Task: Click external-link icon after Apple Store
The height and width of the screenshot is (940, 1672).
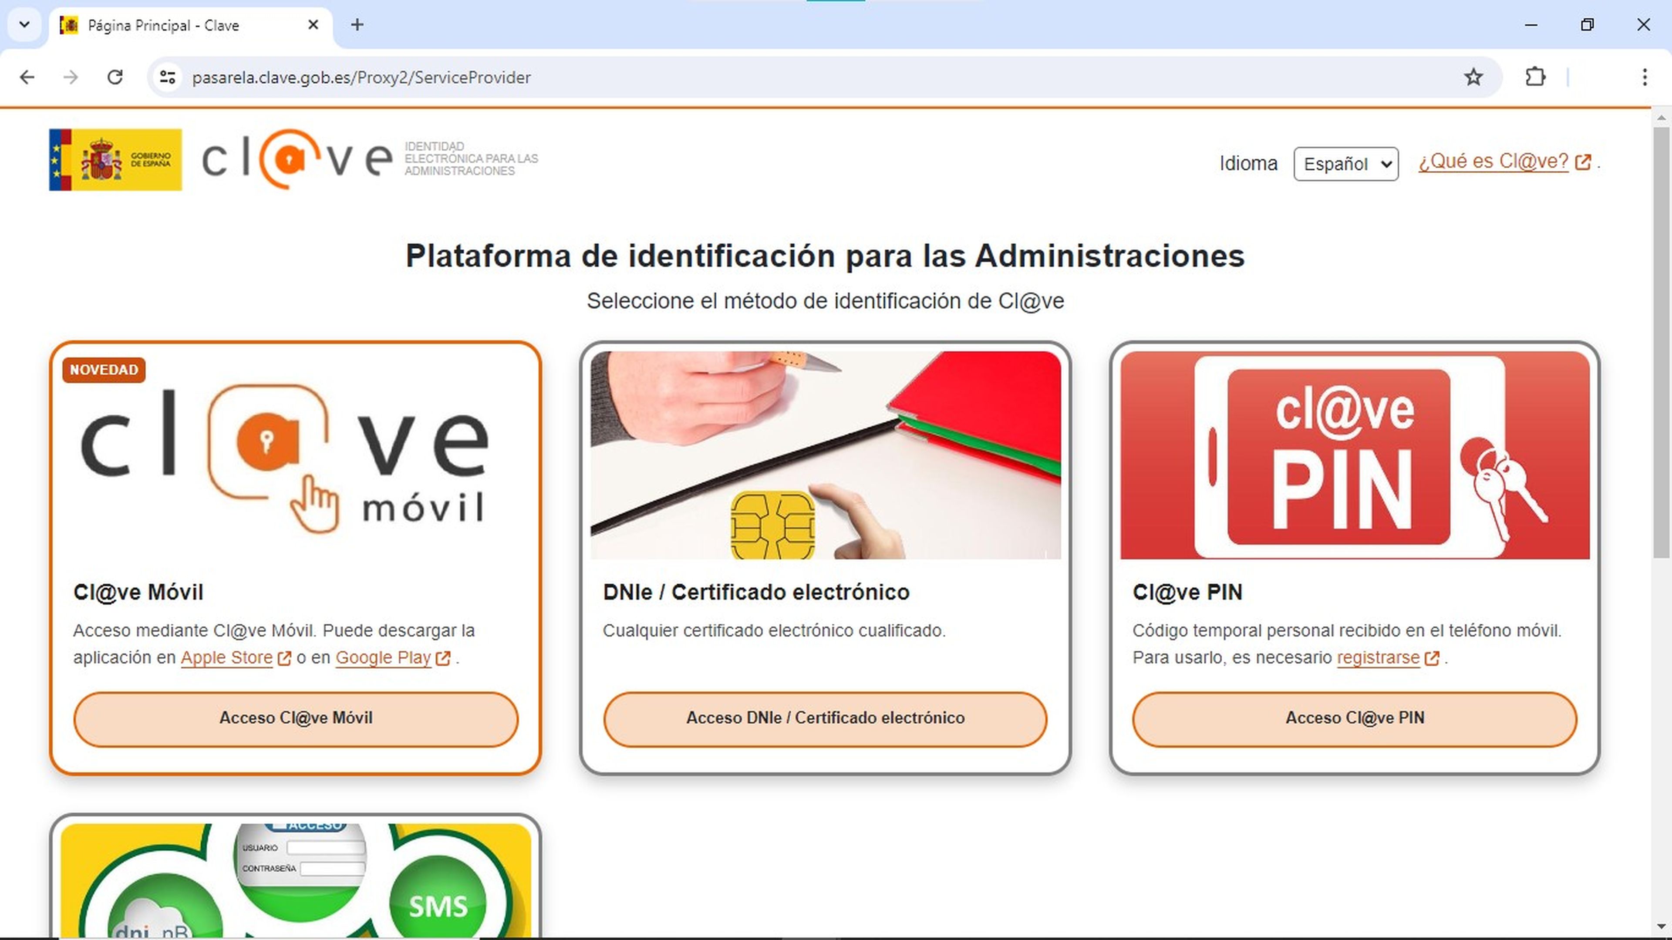Action: [284, 658]
